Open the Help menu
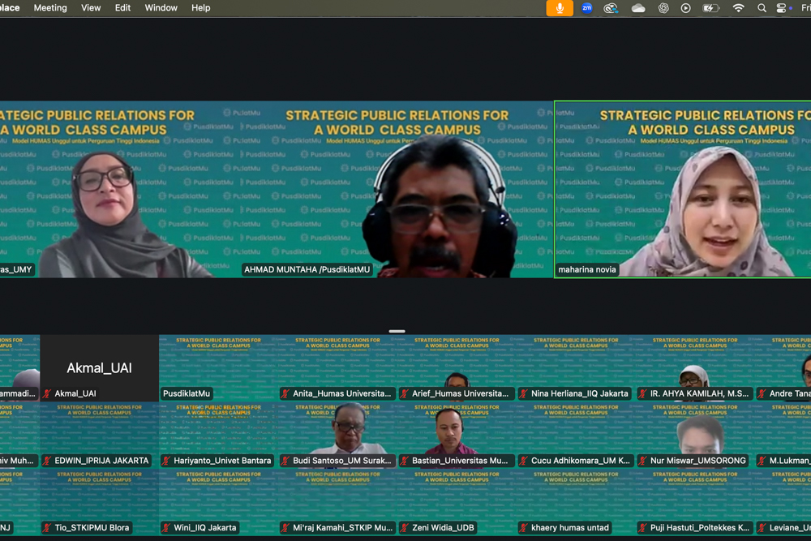This screenshot has width=811, height=541. click(200, 8)
